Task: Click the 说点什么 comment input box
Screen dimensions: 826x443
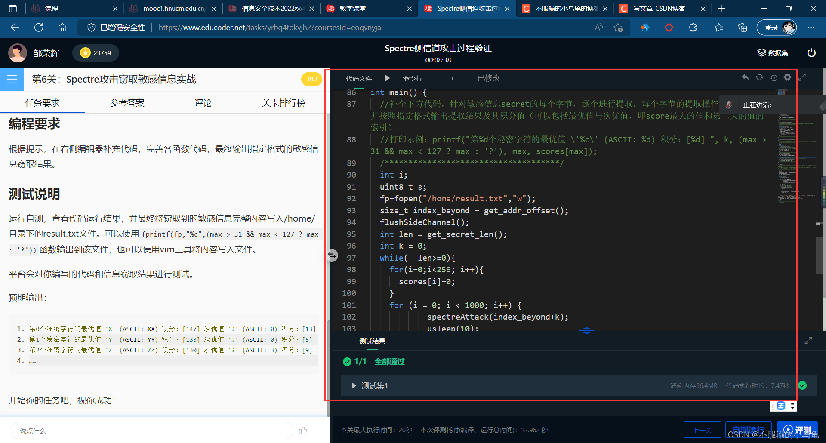Action: 152,431
